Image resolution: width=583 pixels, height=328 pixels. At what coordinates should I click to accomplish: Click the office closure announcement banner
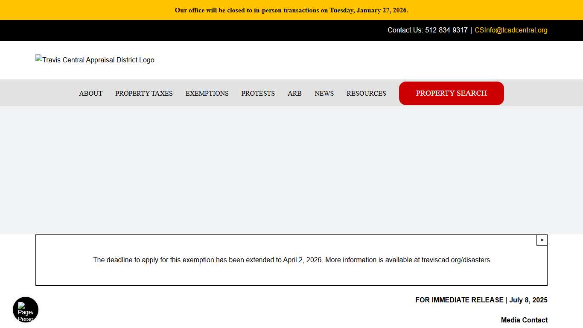(291, 10)
